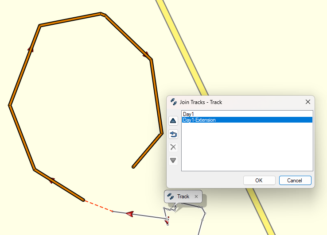Click the footprints icon in the Track bubble
This screenshot has height=235, width=327.
click(171, 196)
